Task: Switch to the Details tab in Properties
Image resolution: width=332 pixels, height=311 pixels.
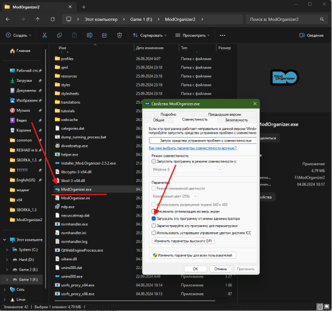Action: pyautogui.click(x=168, y=115)
